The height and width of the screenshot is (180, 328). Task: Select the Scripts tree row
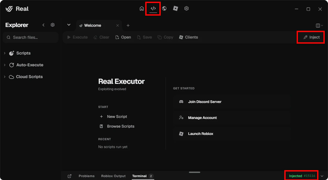click(x=30, y=53)
